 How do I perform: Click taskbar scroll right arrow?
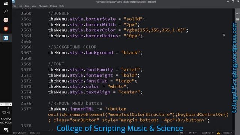tap(10, 104)
